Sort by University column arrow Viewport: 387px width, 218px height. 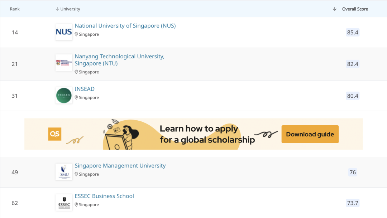tap(57, 9)
